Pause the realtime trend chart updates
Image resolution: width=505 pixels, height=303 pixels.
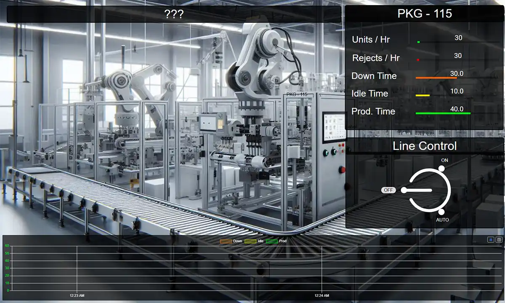[x=490, y=240]
